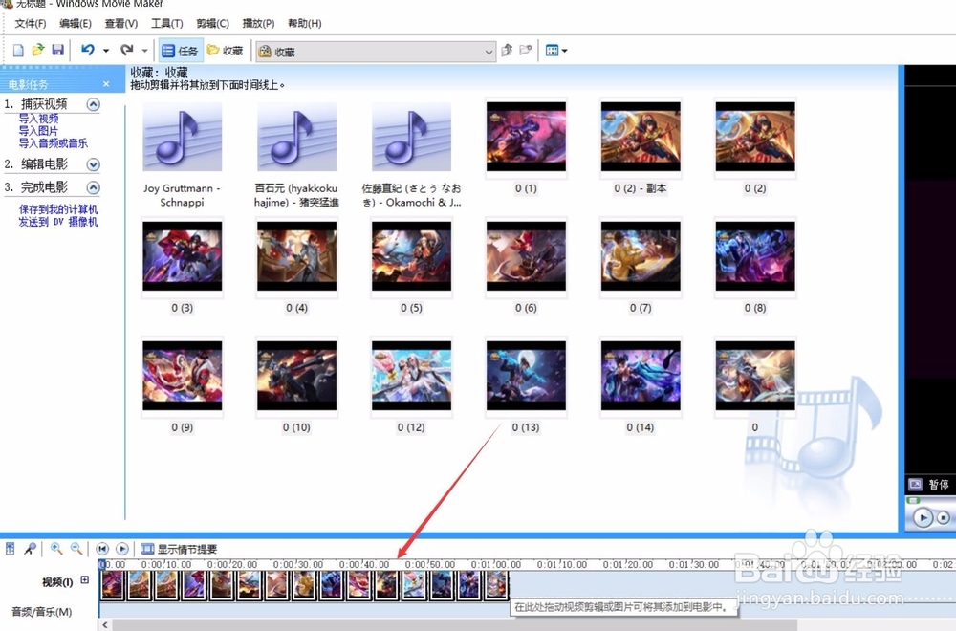Screen dimensions: 956x631
Task: Collapse the 完成电影 section
Action: click(94, 187)
